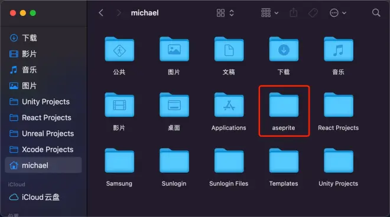Open React Projects in the sidebar
This screenshot has height=217, width=390.
pos(43,118)
